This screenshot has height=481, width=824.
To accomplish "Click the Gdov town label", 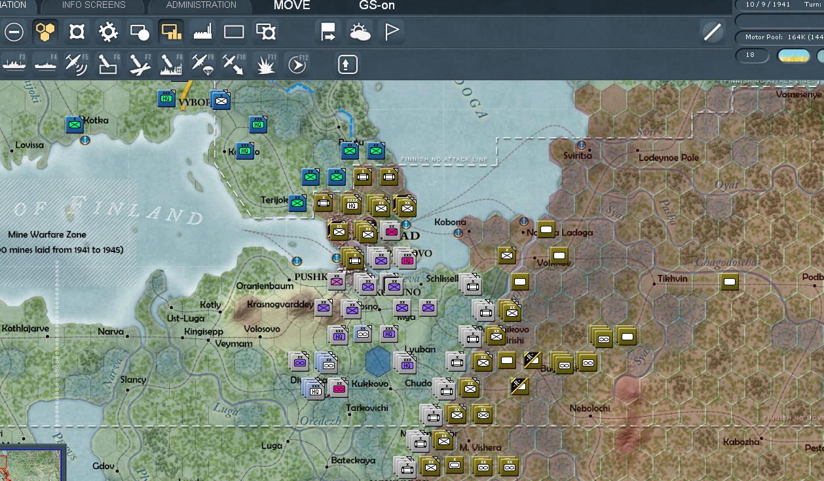I will [x=103, y=466].
